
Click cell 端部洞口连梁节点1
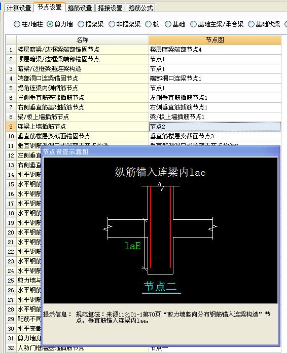pos(215,79)
